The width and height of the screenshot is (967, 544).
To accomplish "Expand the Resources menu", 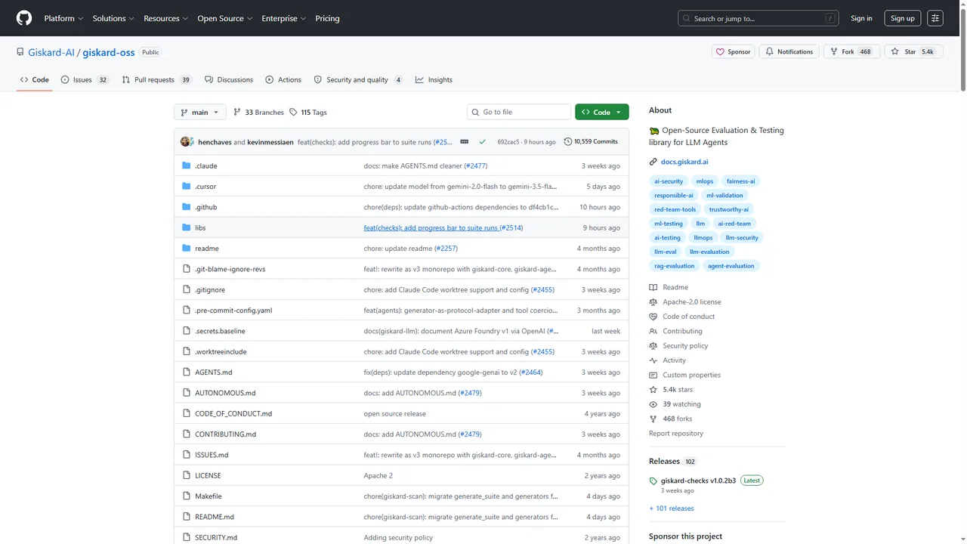I will pos(166,18).
